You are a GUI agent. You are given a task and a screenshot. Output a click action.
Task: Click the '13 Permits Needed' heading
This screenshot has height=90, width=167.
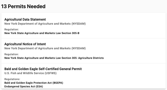[x=23, y=6]
